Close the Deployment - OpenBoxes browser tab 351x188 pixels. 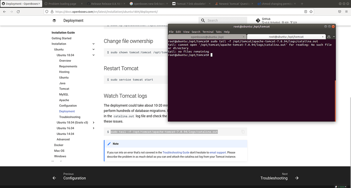point(39,4)
